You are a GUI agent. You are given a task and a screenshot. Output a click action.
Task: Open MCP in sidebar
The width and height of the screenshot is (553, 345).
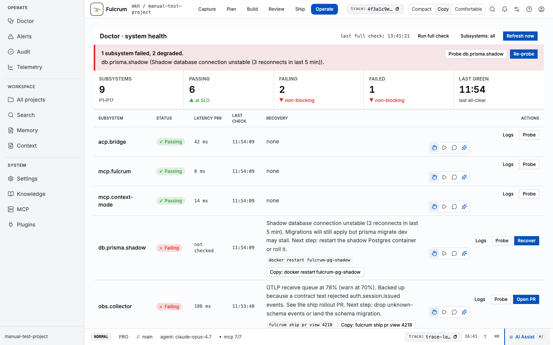[42, 209]
